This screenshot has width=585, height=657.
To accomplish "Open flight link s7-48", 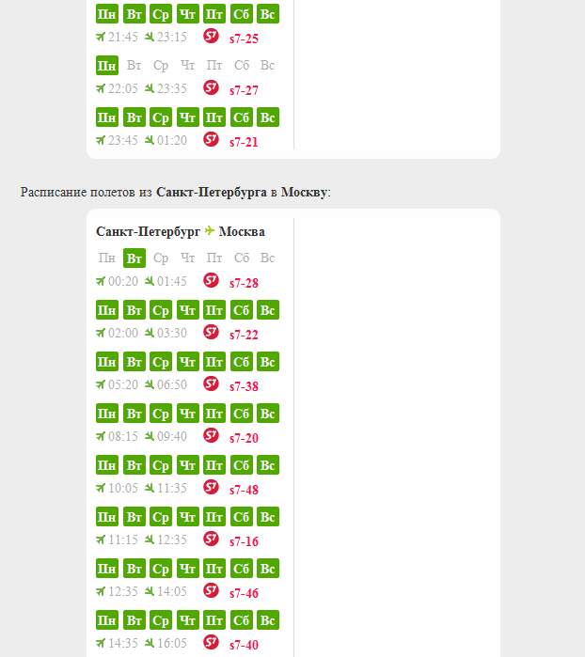I will click(244, 490).
